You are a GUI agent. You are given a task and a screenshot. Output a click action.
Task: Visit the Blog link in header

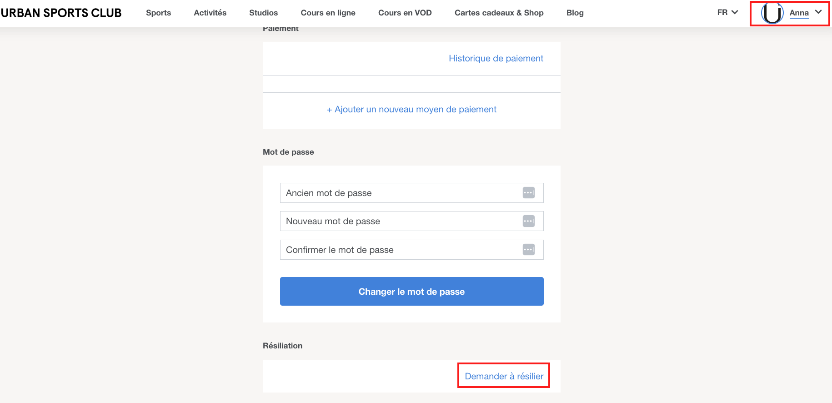pos(575,13)
